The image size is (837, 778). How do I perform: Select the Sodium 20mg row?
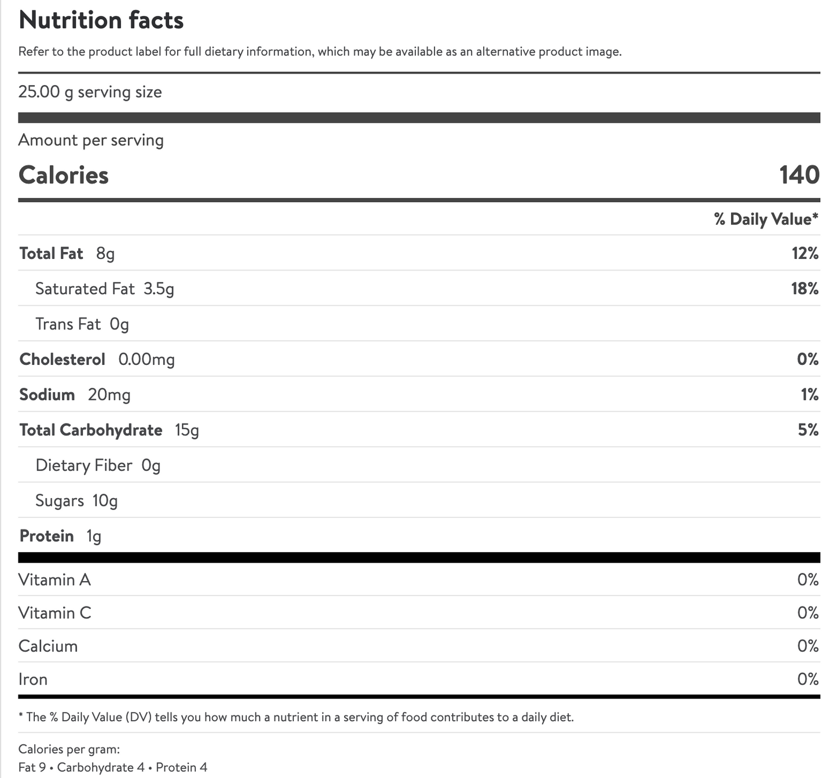[75, 395]
